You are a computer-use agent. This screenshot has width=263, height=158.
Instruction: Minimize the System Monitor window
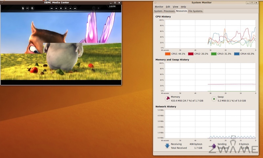click(248, 3)
